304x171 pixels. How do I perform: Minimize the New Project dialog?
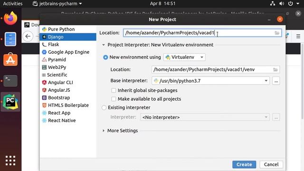269,19
